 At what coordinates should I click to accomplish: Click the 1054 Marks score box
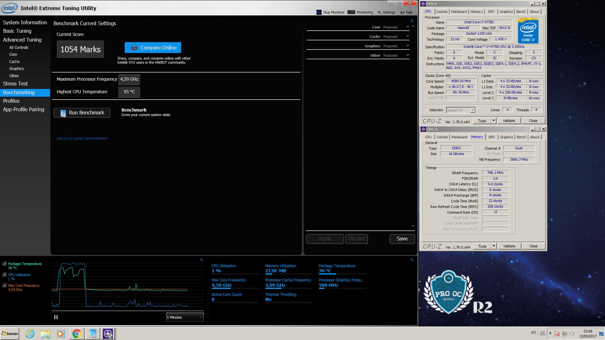[x=80, y=49]
